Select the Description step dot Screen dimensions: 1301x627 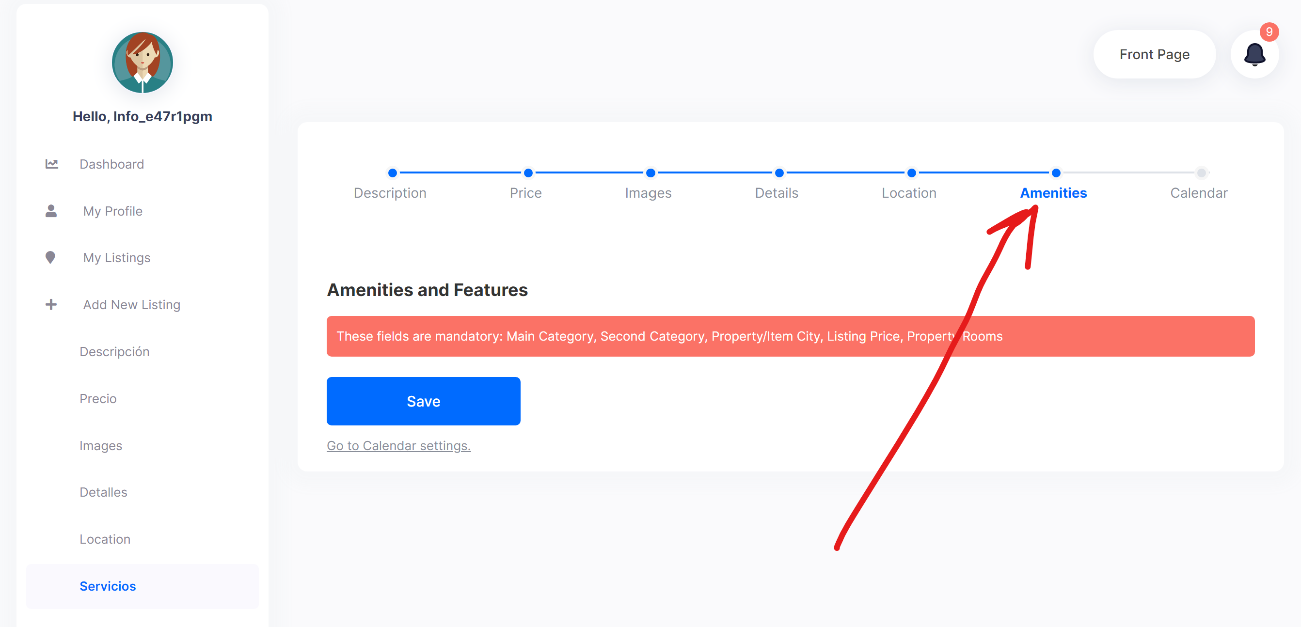pos(393,172)
